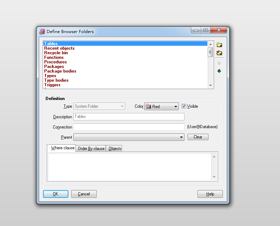280x226 pixels.
Task: Click the Cancel button
Action: 84,194
